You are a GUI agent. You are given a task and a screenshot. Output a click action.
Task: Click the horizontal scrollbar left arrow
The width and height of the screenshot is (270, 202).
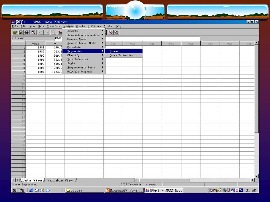tap(137, 180)
